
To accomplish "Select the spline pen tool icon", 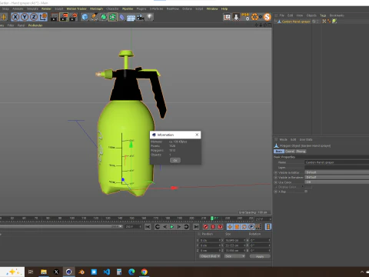I will [x=94, y=17].
